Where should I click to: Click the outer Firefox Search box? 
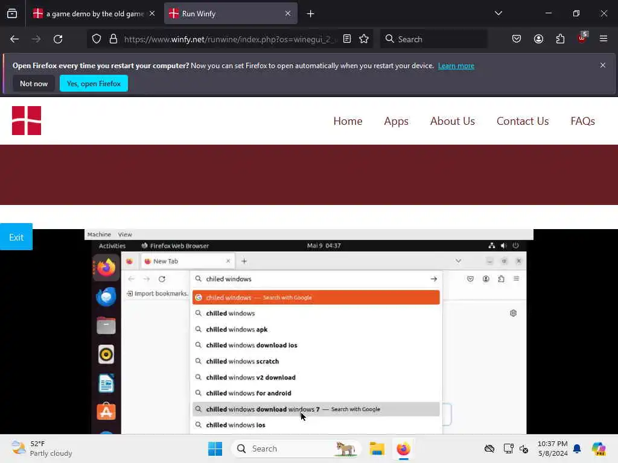433,39
